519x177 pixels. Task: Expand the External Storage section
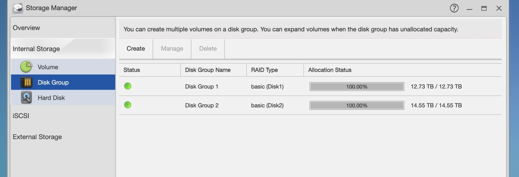[37, 137]
